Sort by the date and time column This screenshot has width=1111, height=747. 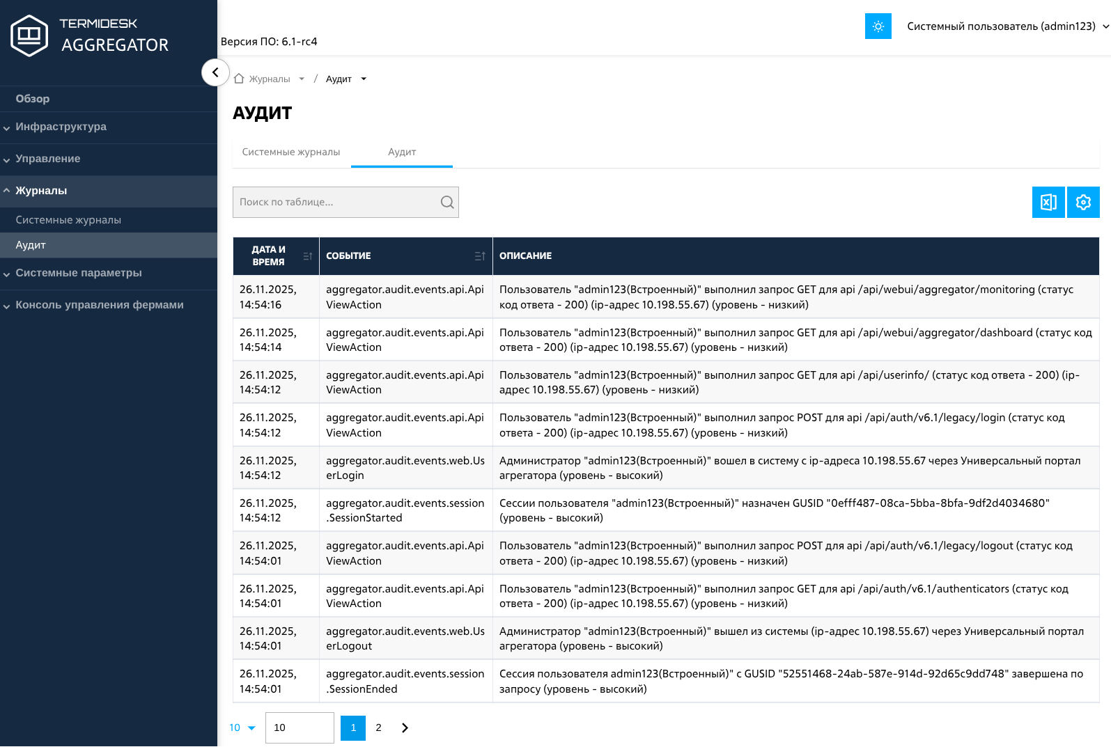pyautogui.click(x=307, y=256)
